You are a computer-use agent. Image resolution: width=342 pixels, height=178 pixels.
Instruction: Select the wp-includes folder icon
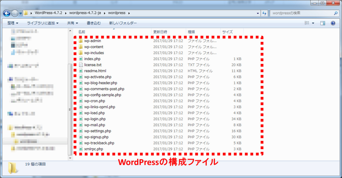81,53
